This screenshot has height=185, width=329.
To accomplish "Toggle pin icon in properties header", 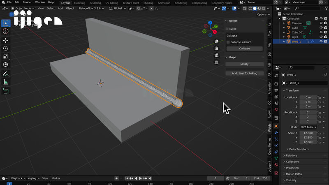I will (325, 75).
